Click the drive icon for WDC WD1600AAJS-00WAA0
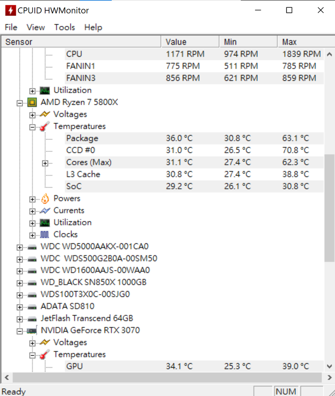 coord(32,271)
